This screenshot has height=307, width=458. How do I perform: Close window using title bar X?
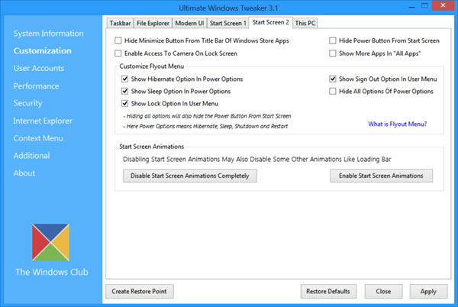[443, 5]
